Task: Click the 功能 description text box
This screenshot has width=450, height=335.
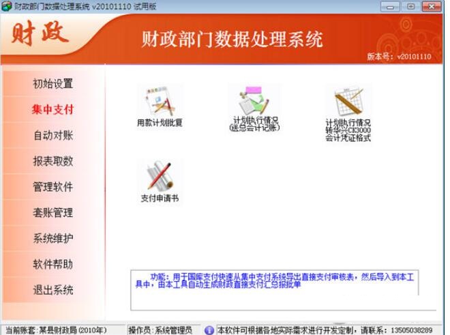Action: [275, 290]
